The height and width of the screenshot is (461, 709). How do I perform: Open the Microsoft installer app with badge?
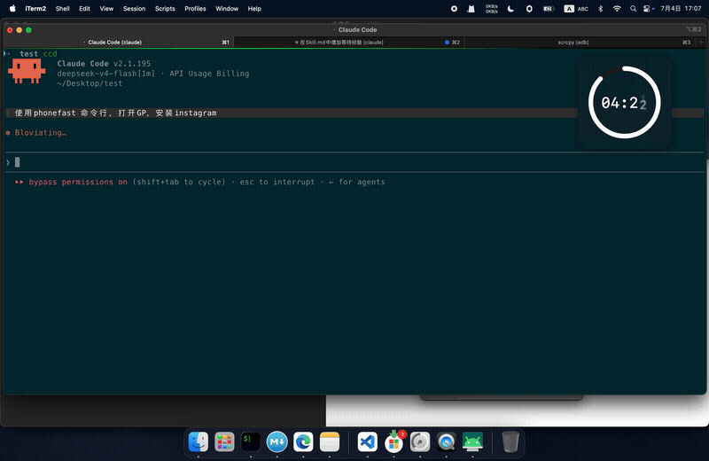(x=393, y=442)
